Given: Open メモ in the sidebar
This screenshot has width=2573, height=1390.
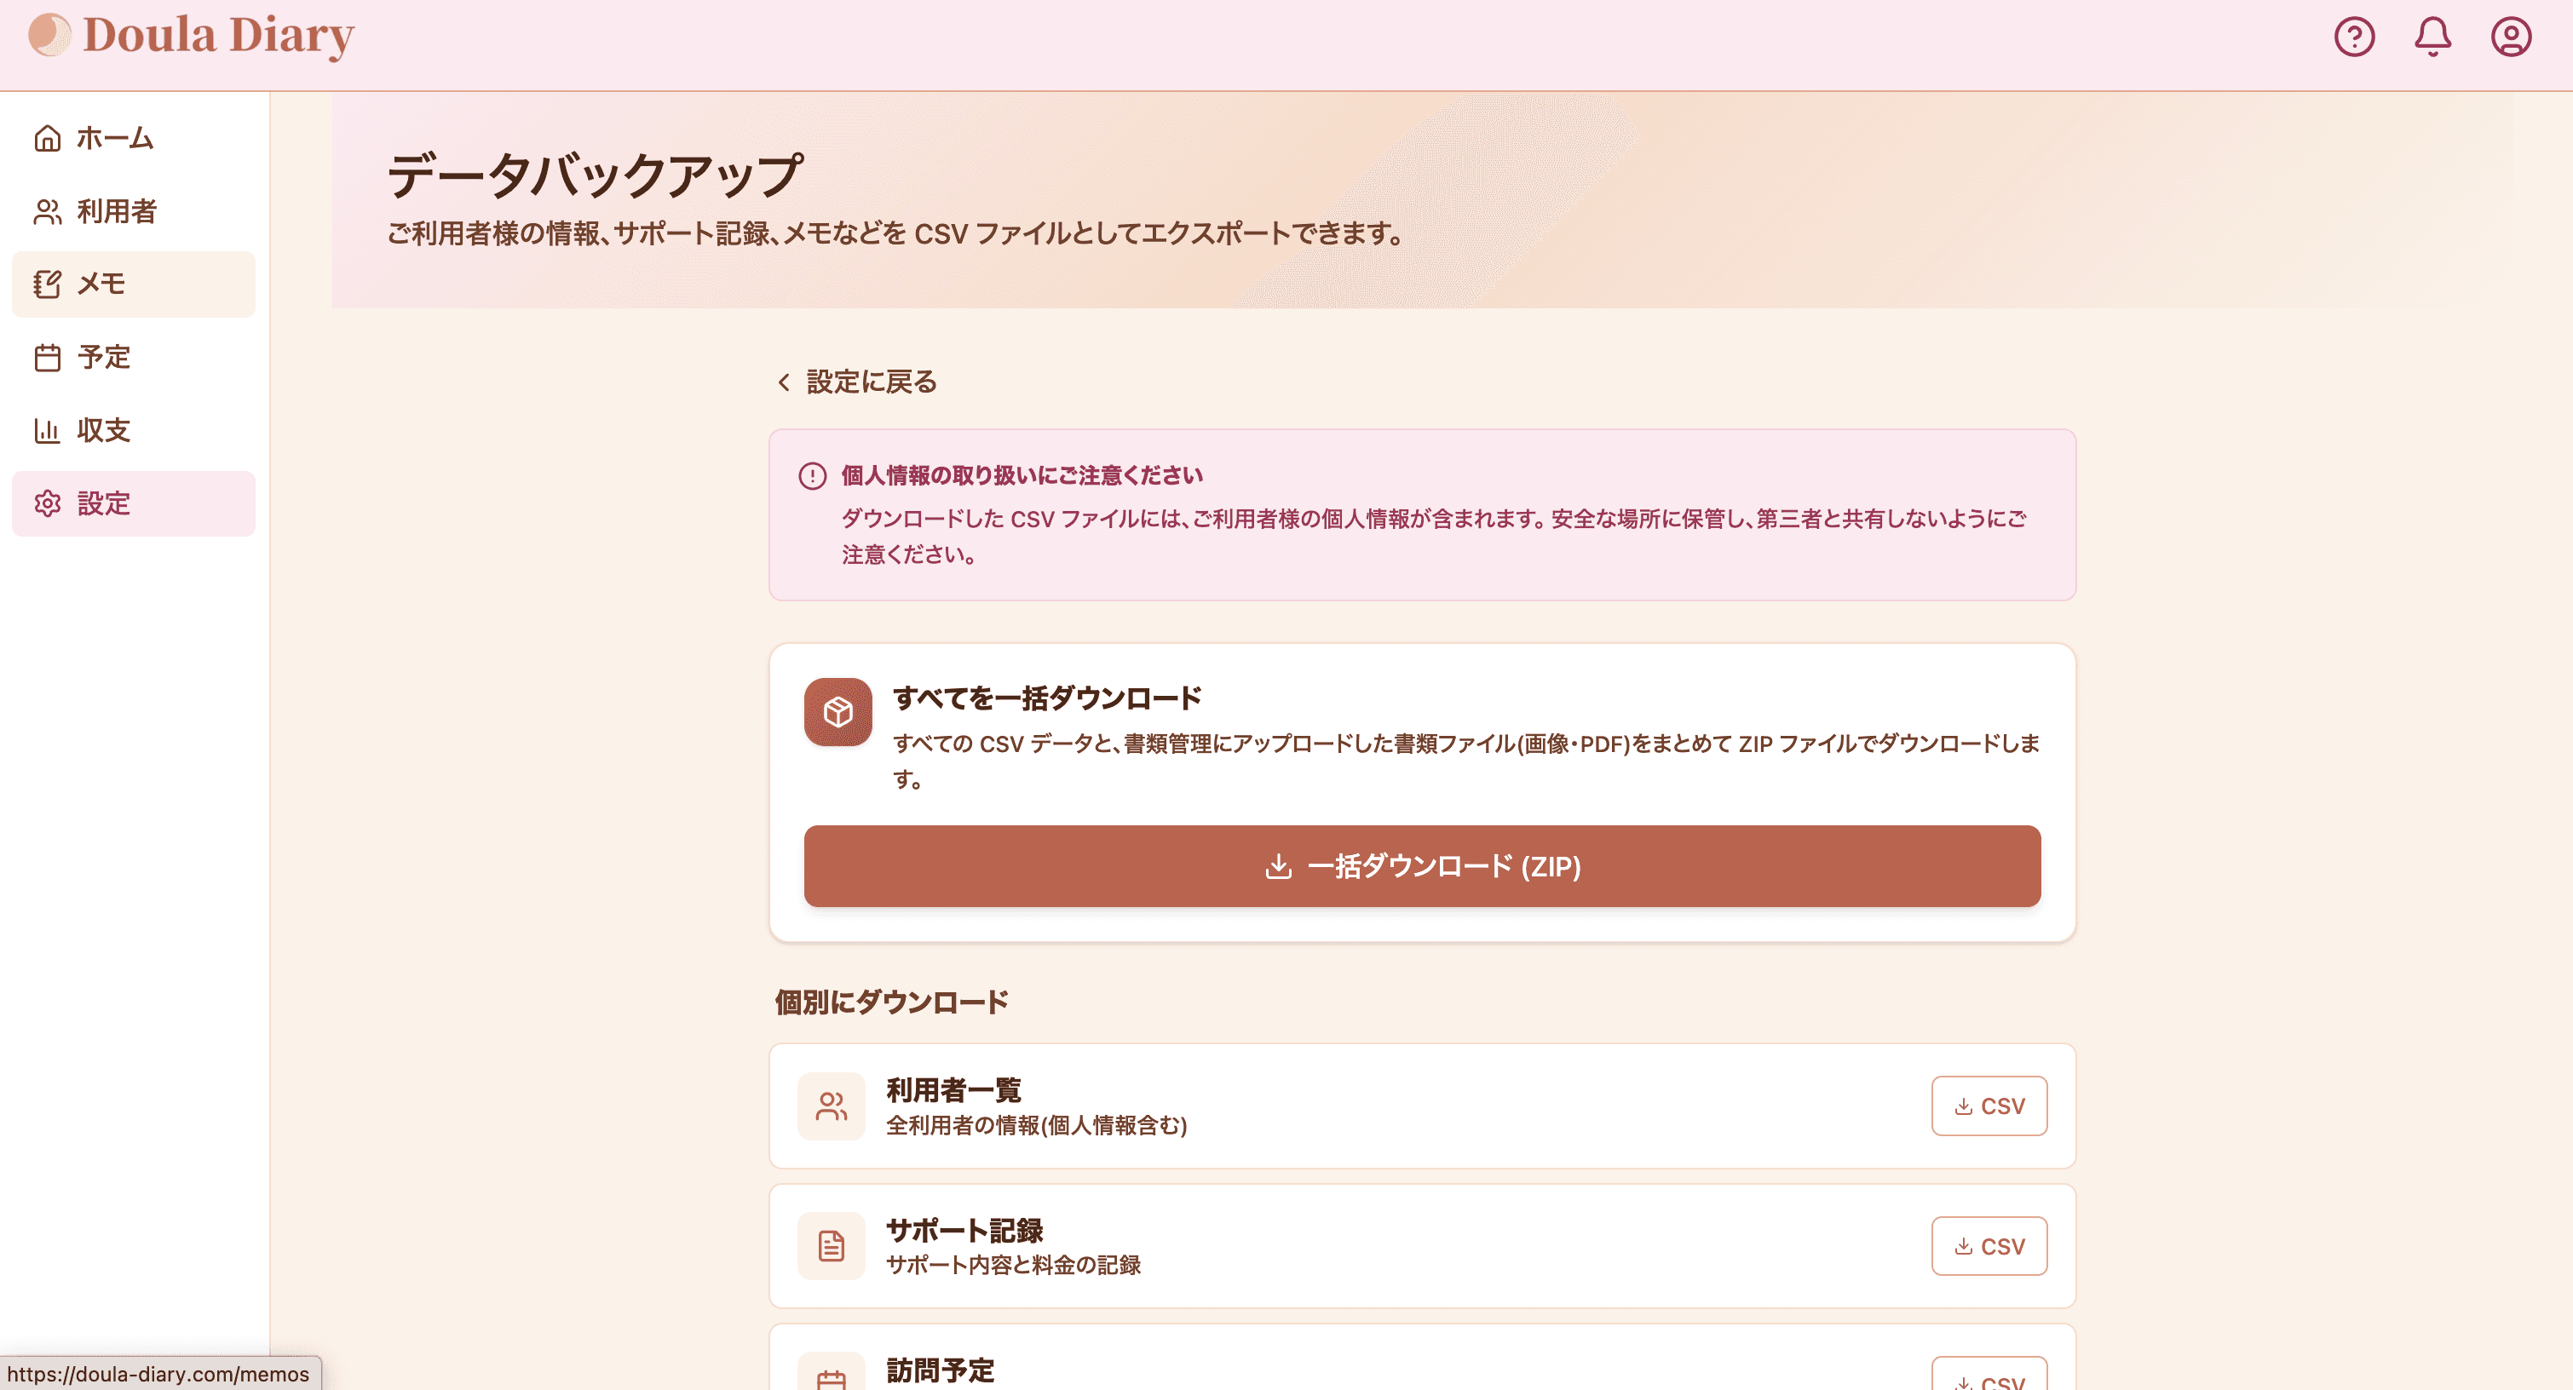Looking at the screenshot, I should [134, 284].
